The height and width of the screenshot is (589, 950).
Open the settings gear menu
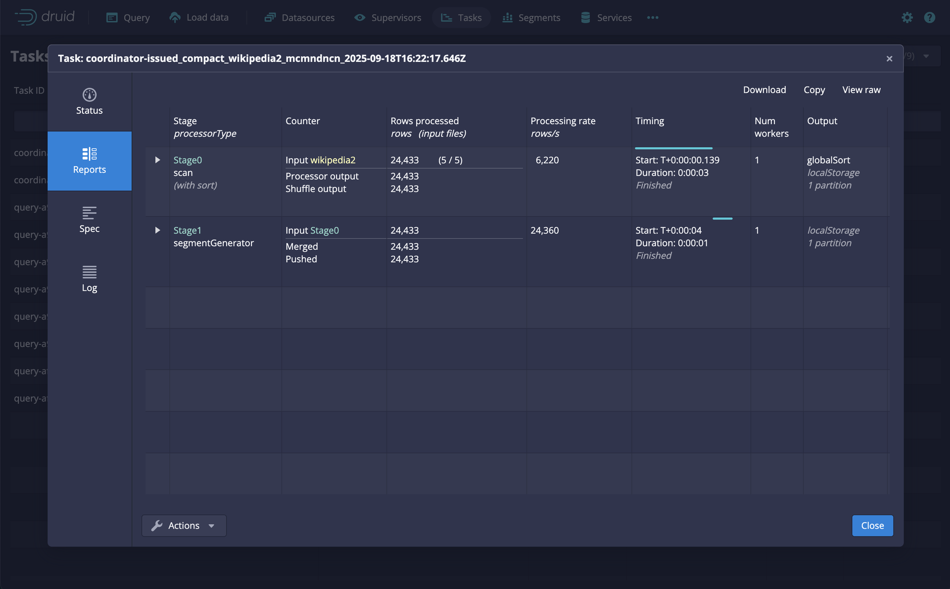tap(907, 18)
